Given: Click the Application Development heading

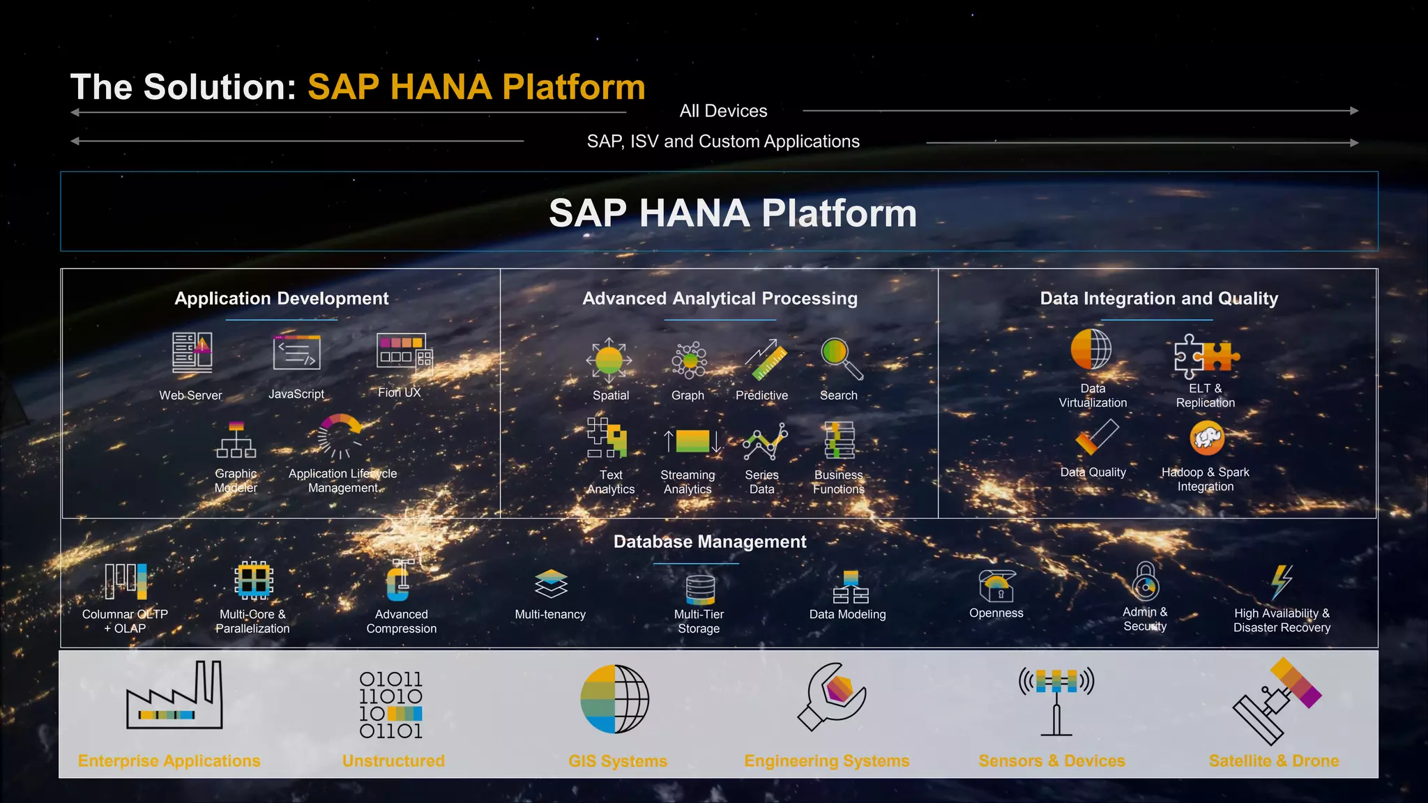Looking at the screenshot, I should click(282, 298).
